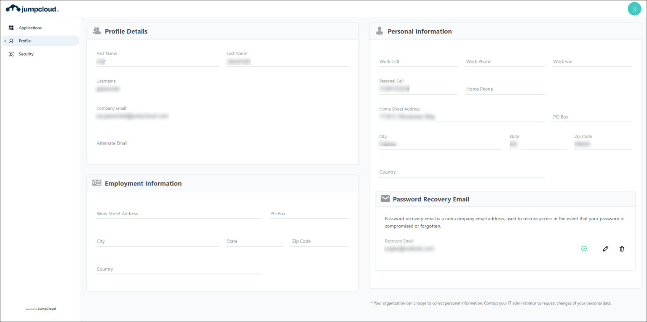Open Security via the shield icon

pos(11,54)
